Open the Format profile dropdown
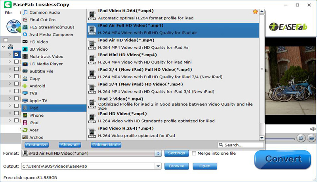The width and height of the screenshot is (317, 182). (x=158, y=154)
